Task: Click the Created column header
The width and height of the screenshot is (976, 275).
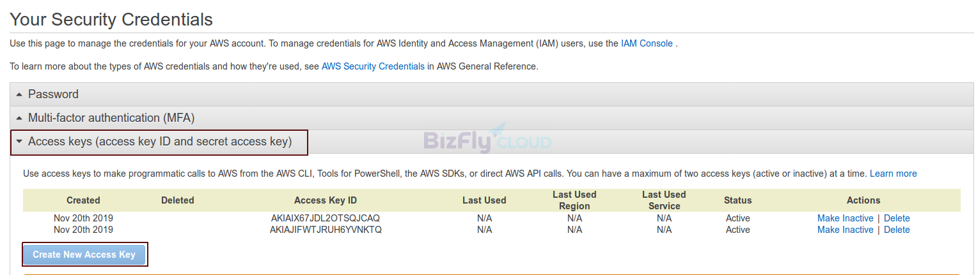Action: 83,200
